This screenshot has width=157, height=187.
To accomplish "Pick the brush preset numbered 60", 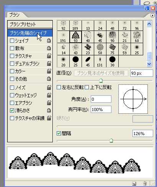I will (137, 37).
